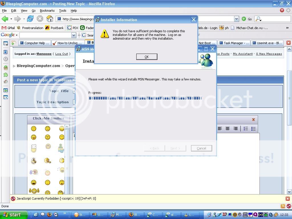Switch to the Task Manager tab
Screen dimensions: 292x219
click(234, 43)
